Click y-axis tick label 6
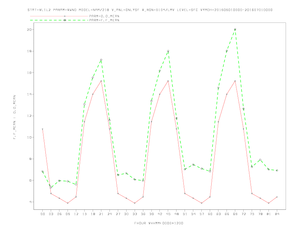Viewport: 302px width, 233px height. tap(31, 180)
